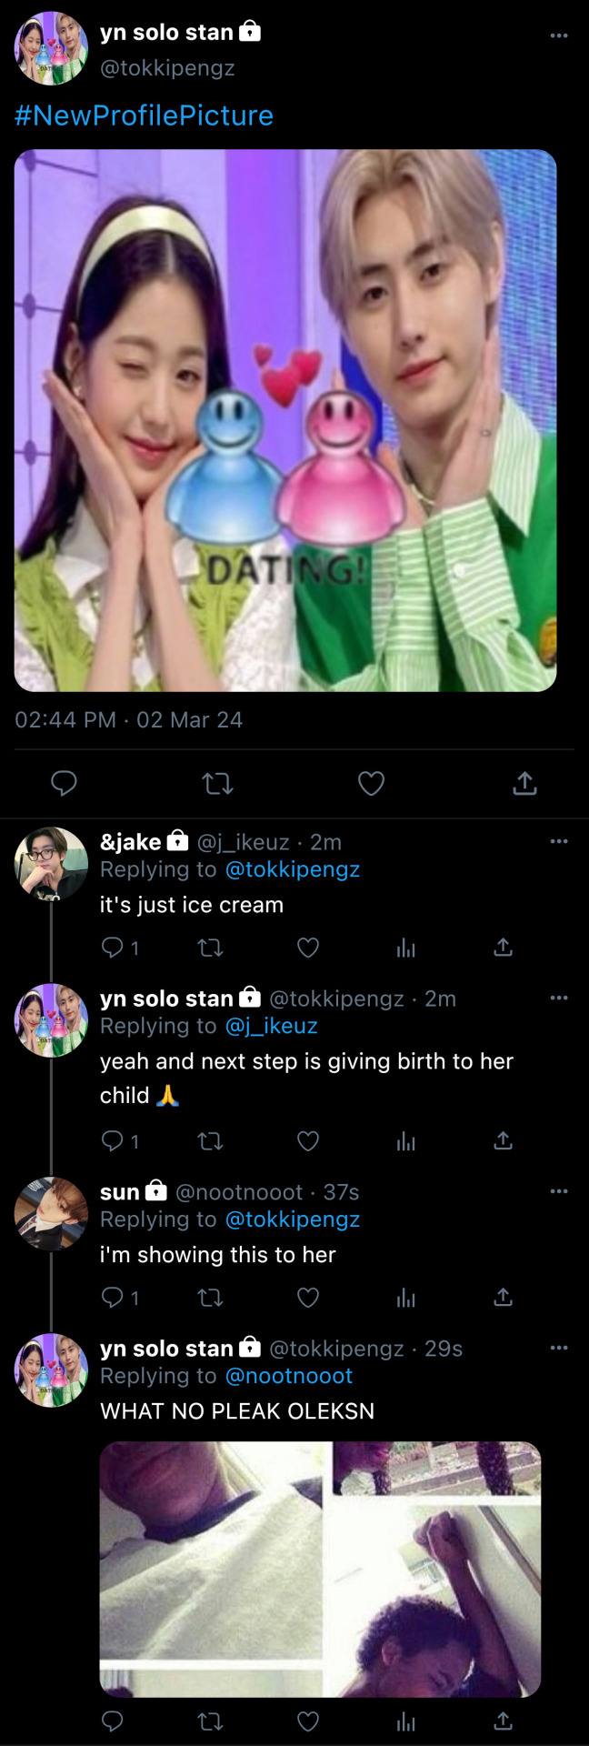Open the @nootnooot mention link
The width and height of the screenshot is (589, 1746).
coord(288,1376)
